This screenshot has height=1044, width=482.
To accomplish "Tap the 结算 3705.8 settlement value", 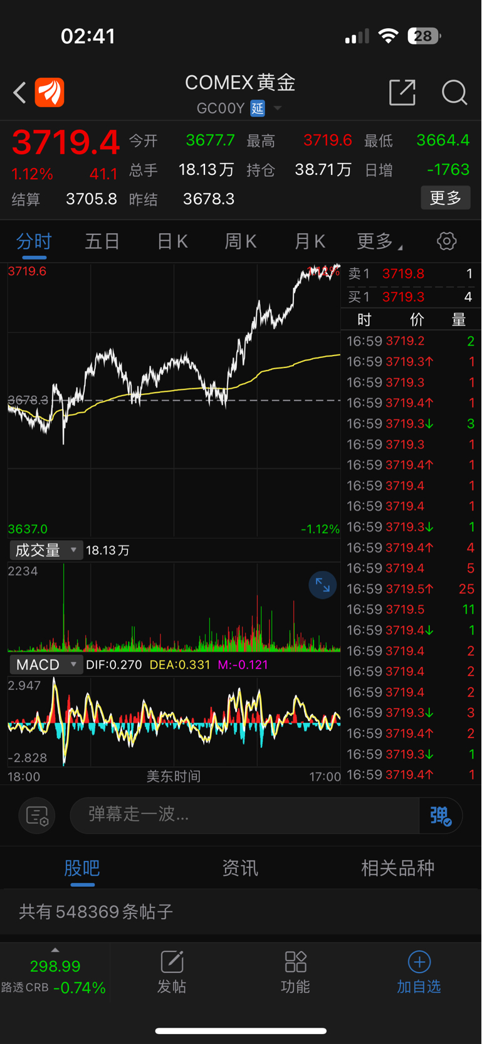I will (92, 199).
